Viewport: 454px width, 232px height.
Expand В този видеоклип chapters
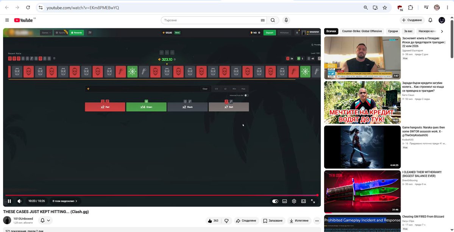(x=65, y=201)
